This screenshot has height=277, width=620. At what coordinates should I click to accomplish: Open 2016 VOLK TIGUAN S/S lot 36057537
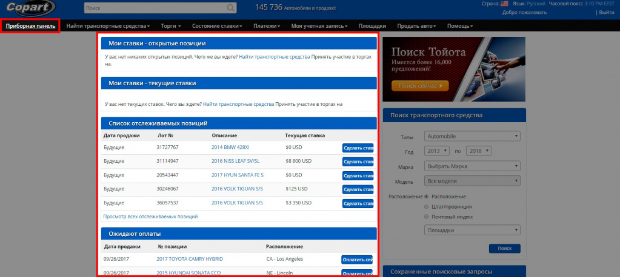click(x=237, y=203)
